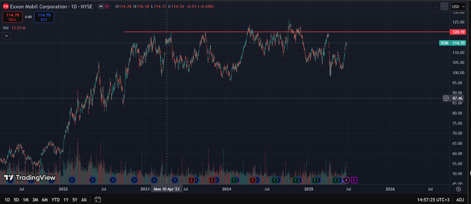Click the plus icon at price 87.46
This screenshot has height=204, width=471.
point(446,98)
